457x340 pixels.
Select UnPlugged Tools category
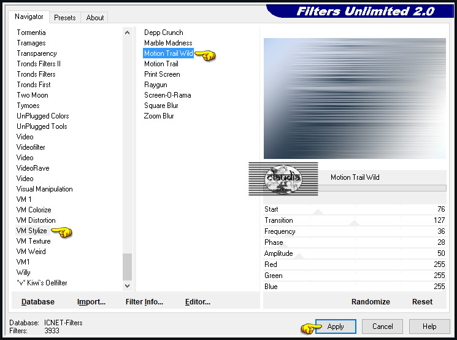coord(42,126)
